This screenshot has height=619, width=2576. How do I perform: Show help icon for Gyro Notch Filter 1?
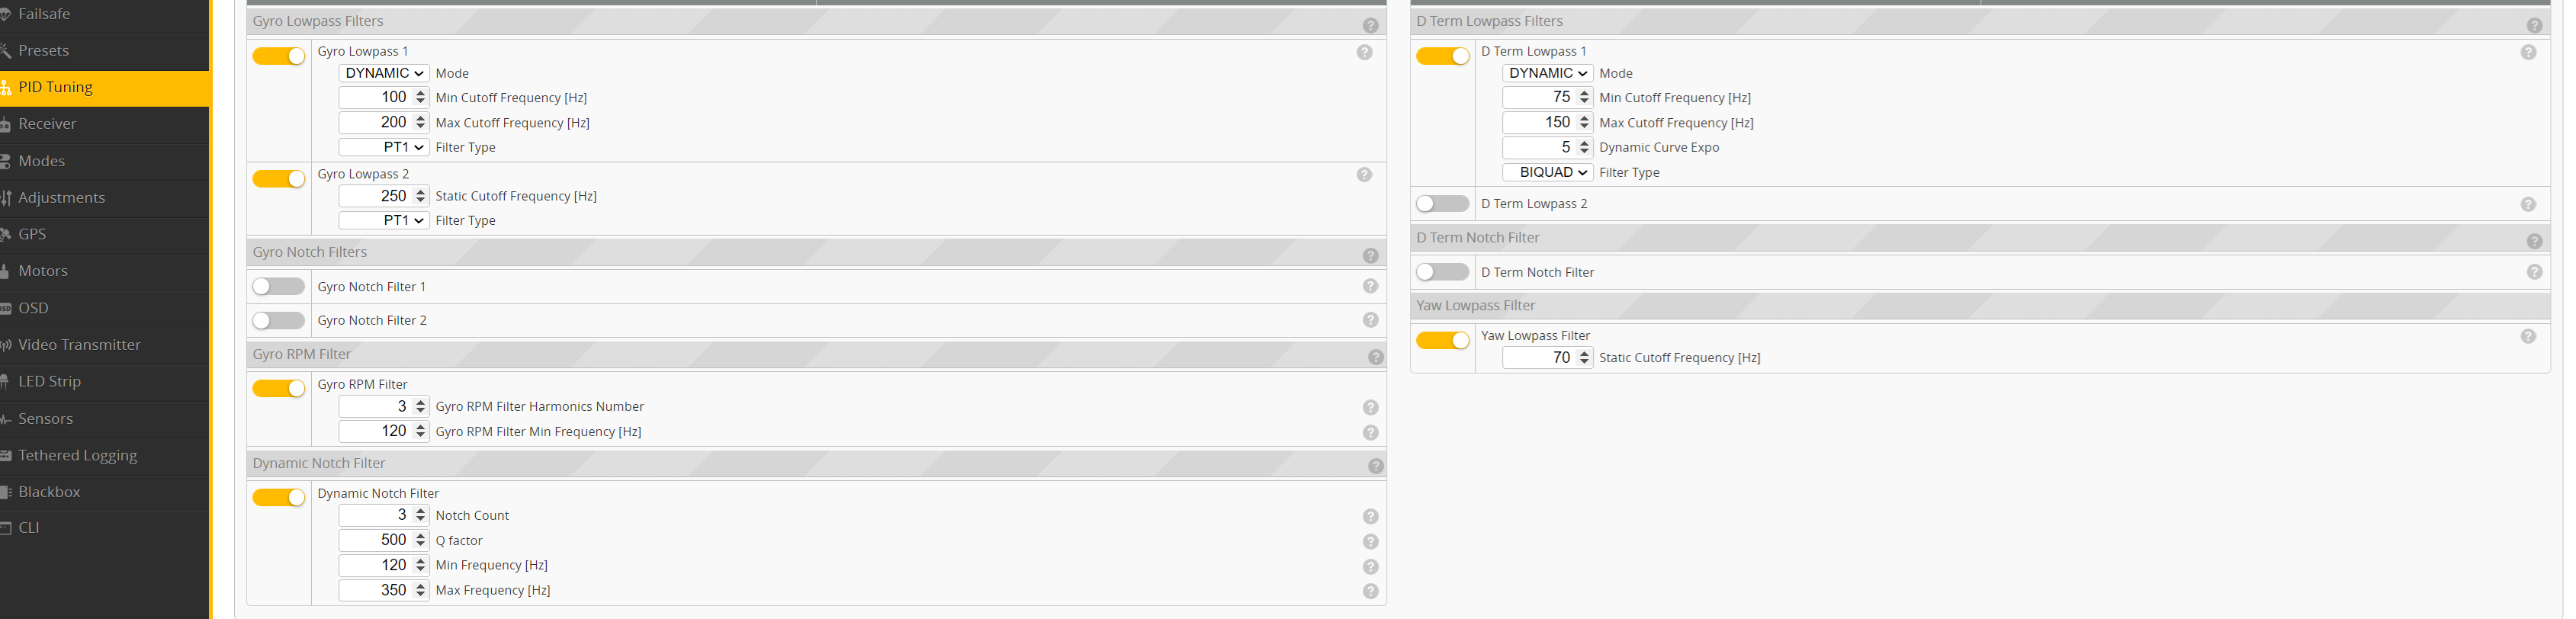[1370, 286]
